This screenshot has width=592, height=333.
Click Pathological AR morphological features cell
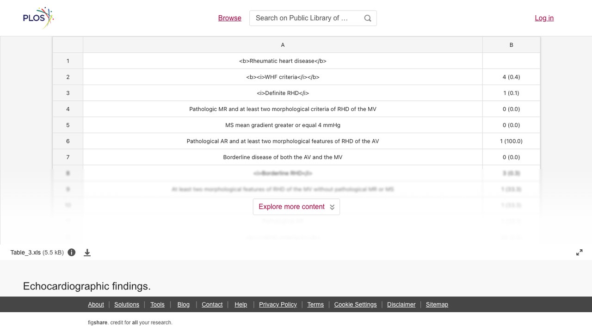pyautogui.click(x=283, y=141)
